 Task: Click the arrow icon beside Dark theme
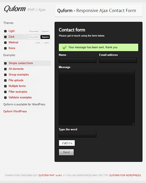click(x=5, y=37)
